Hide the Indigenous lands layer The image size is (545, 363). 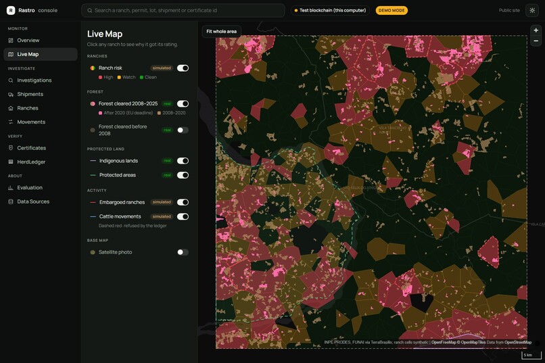[x=183, y=161]
